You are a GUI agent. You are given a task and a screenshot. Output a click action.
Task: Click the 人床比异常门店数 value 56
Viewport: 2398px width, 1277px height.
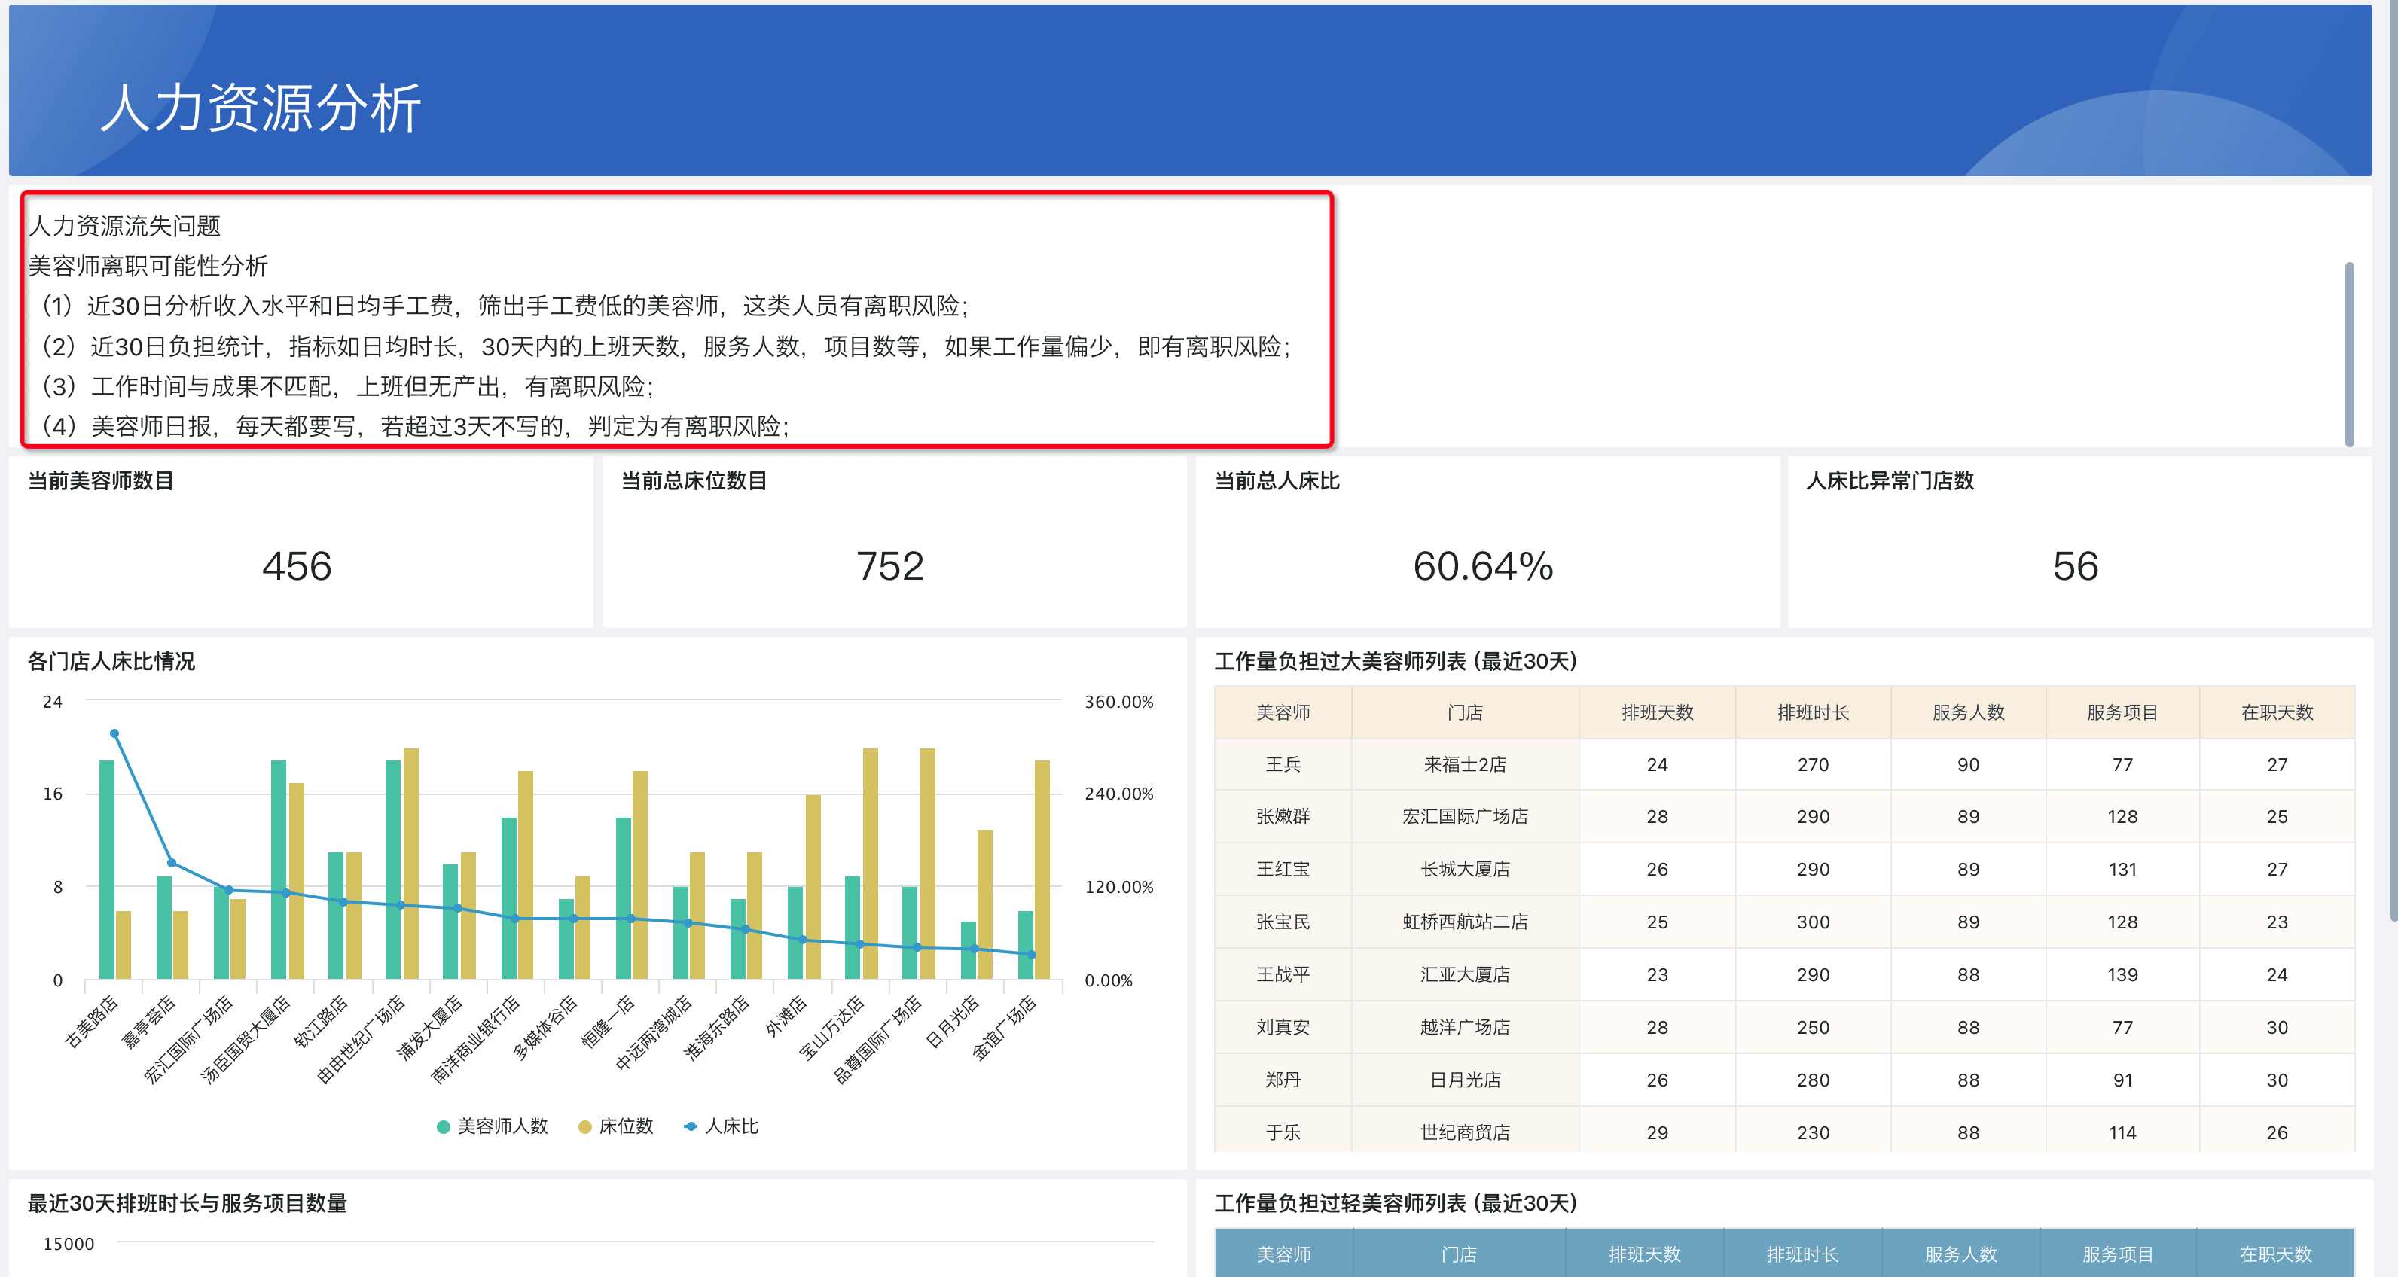coord(2075,566)
